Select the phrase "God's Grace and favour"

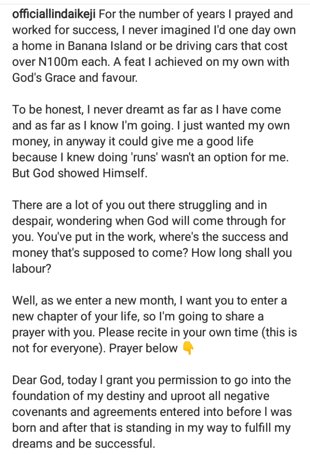point(74,78)
